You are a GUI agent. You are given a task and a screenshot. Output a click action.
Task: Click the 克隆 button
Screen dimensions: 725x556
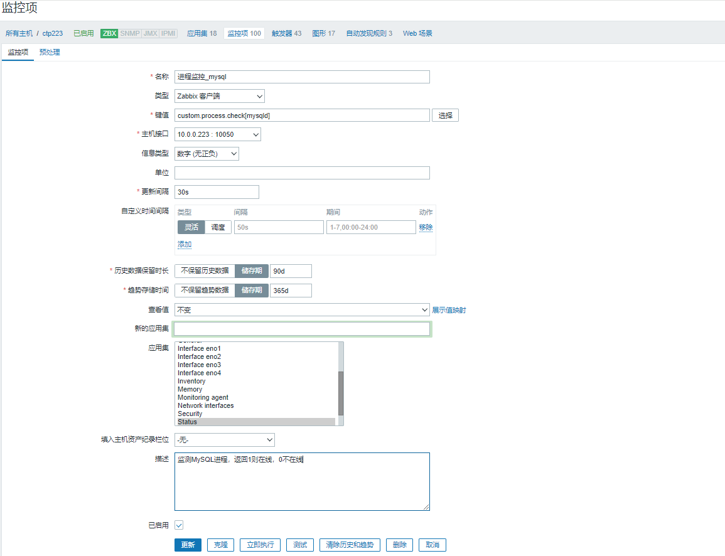click(220, 545)
